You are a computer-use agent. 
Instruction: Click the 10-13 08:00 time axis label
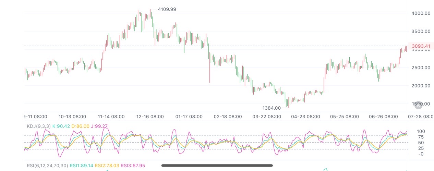click(72, 117)
